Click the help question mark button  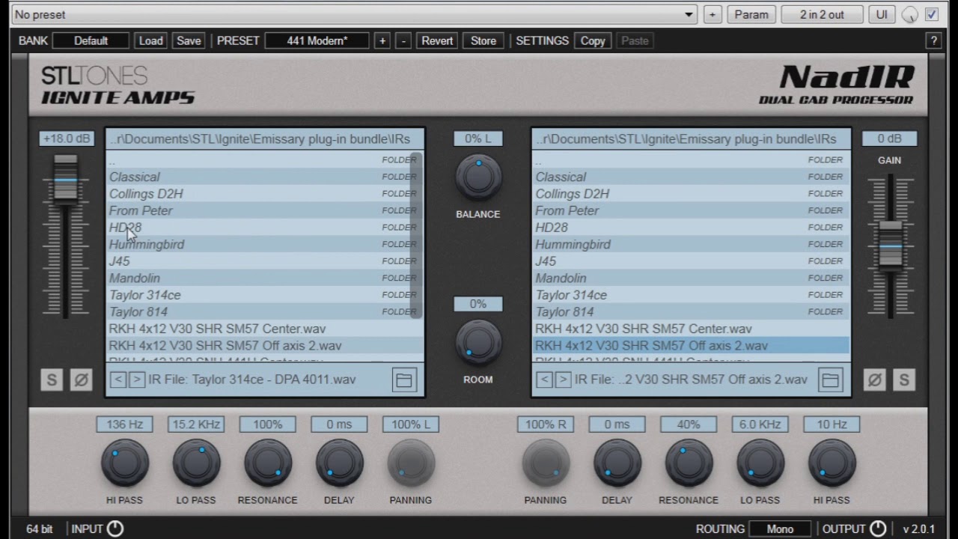tap(933, 40)
